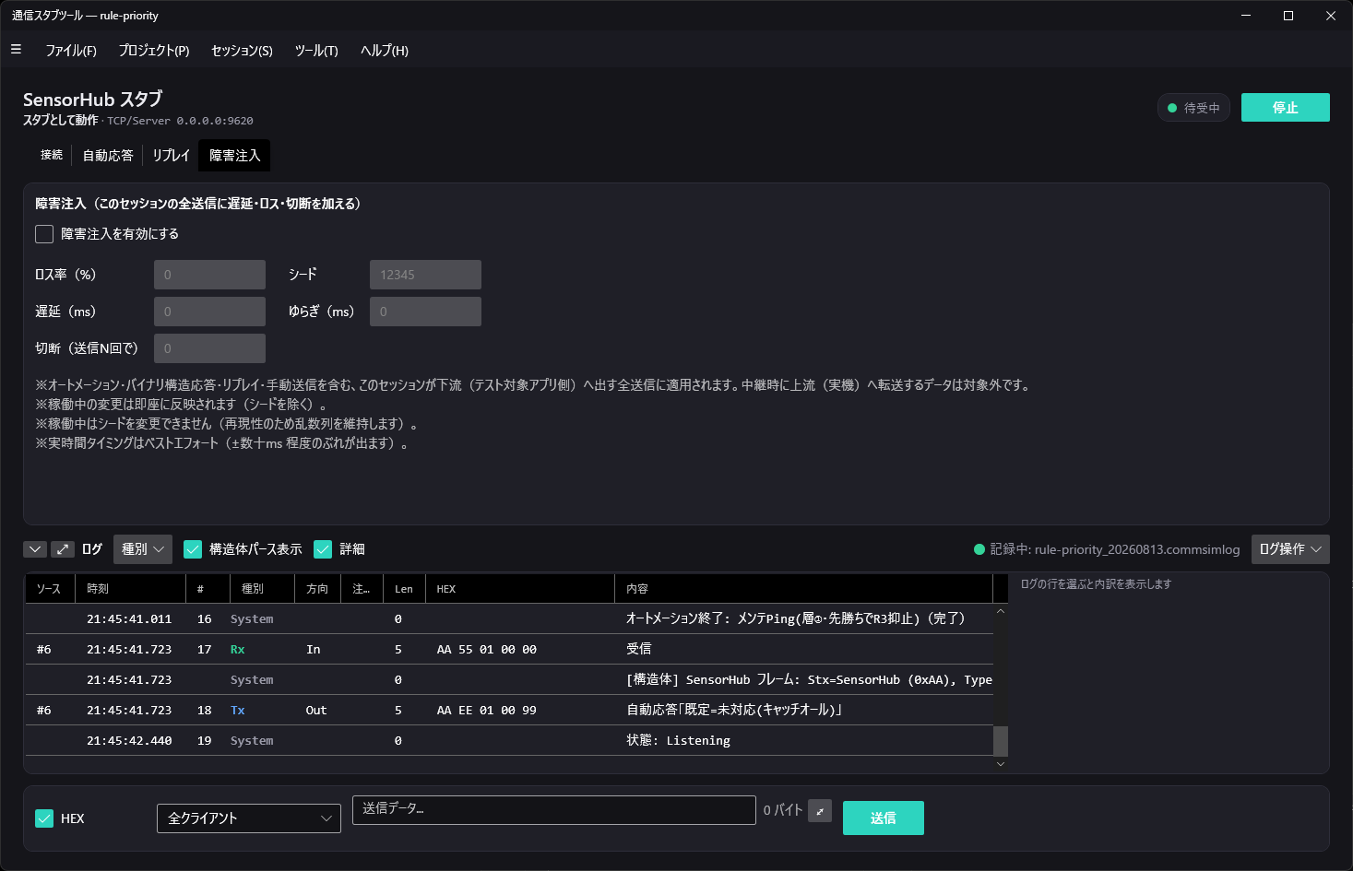Image resolution: width=1353 pixels, height=871 pixels.
Task: Select the Tx log row number 18
Action: coord(509,710)
